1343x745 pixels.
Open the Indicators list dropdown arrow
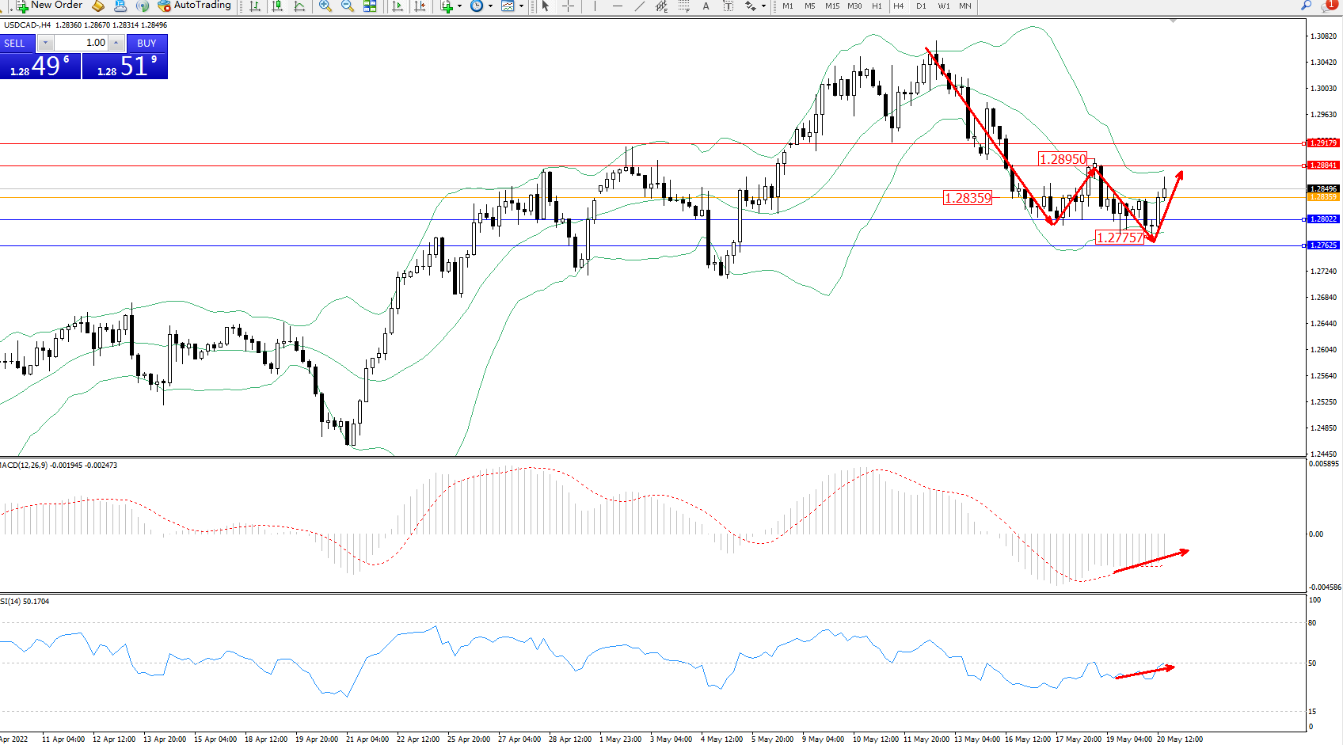point(459,6)
